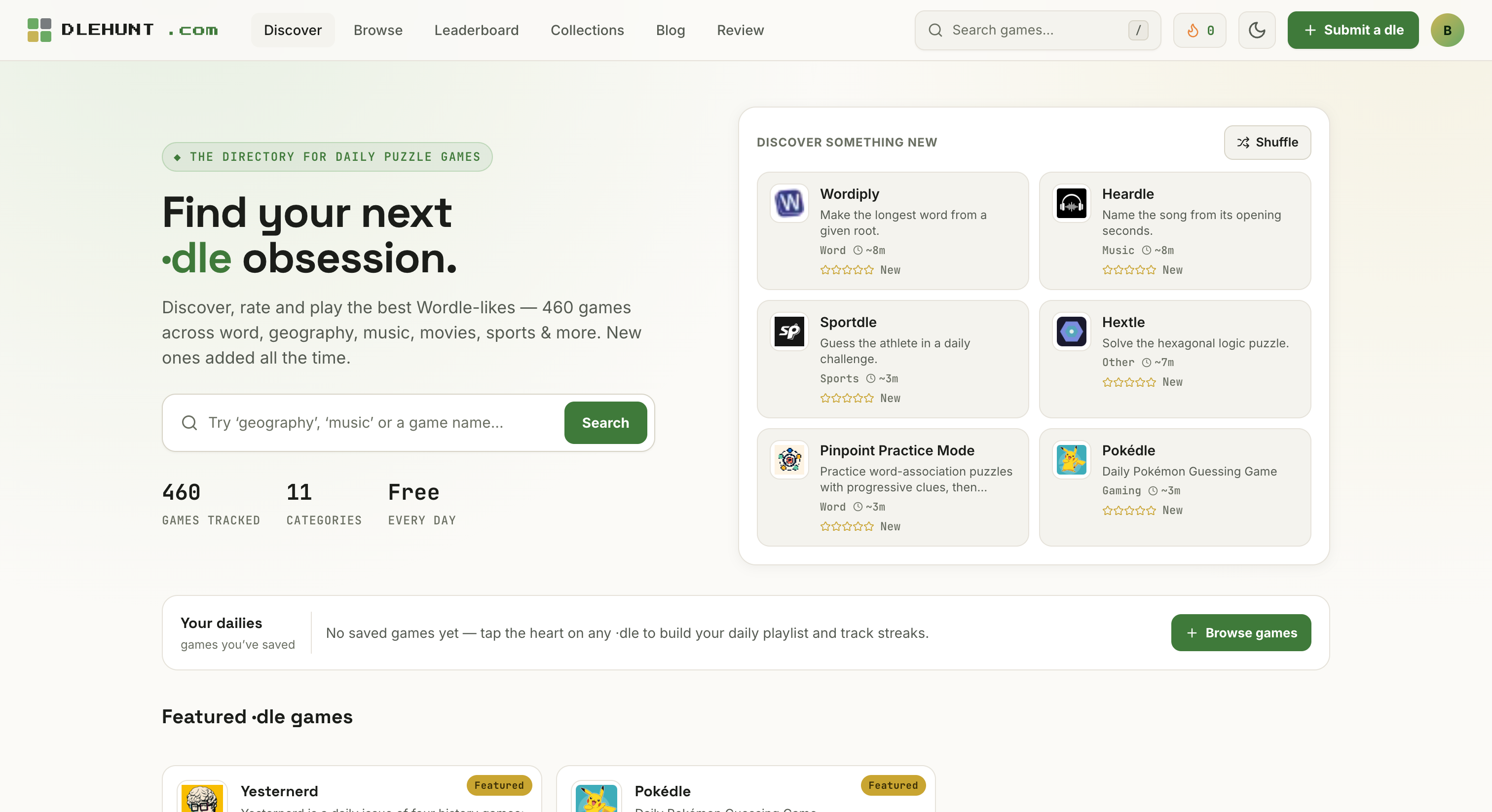Open the Wordiply game title link
Screen dimensions: 1492x812
coord(849,194)
